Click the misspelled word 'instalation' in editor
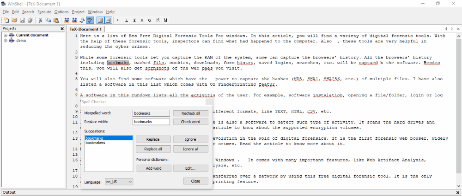The width and height of the screenshot is (462, 196). click(x=328, y=95)
